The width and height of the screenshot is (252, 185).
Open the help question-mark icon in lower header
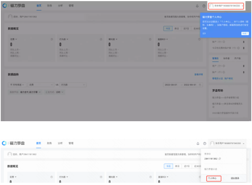204,143
